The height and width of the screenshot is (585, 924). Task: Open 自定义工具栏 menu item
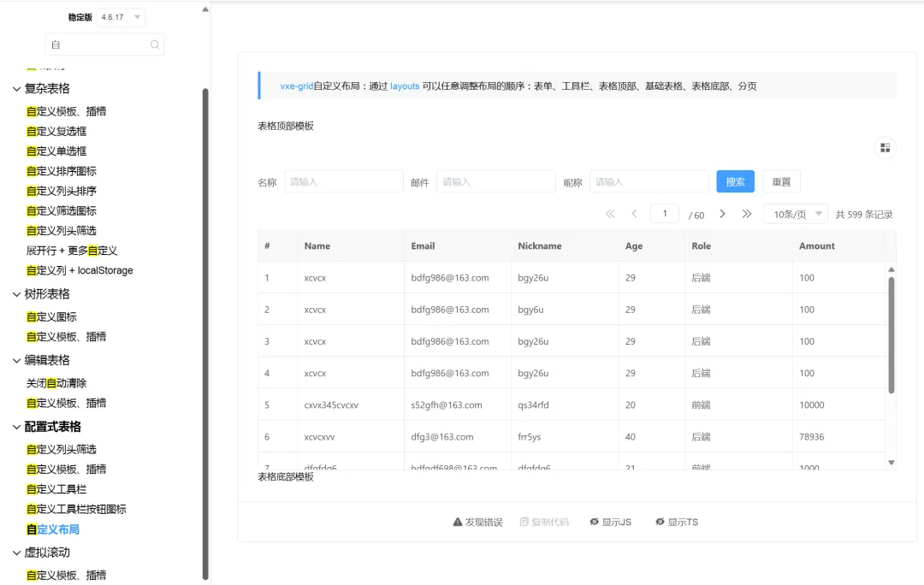point(56,489)
